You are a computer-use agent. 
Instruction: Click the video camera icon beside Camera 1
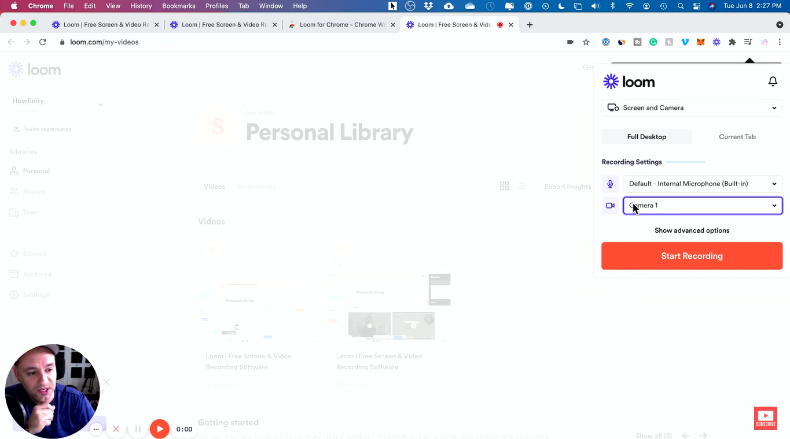pyautogui.click(x=610, y=205)
